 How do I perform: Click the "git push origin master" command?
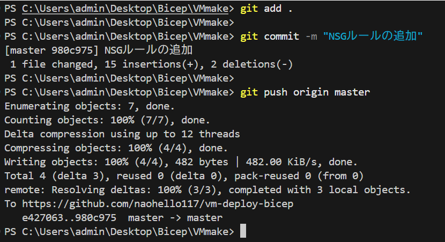[305, 92]
